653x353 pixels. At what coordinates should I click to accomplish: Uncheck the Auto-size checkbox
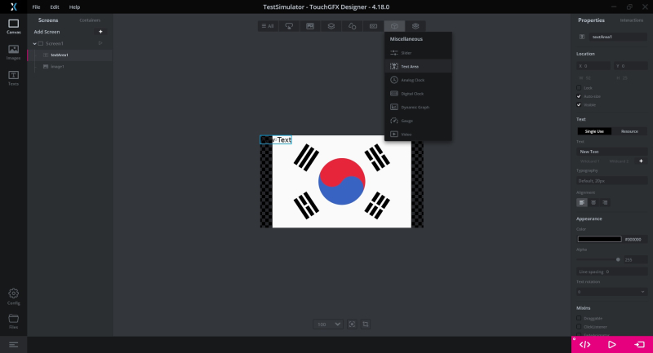point(580,96)
